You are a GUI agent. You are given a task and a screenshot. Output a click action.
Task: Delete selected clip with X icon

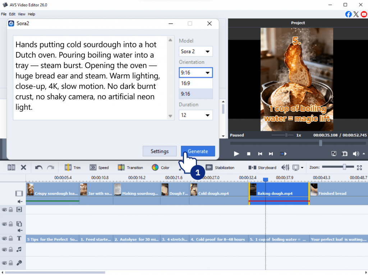(23, 167)
